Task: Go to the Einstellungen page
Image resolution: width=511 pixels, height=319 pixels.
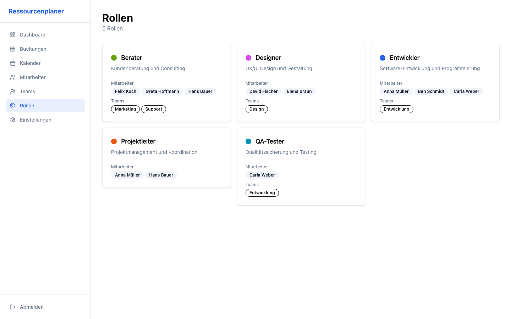Action: tap(35, 120)
